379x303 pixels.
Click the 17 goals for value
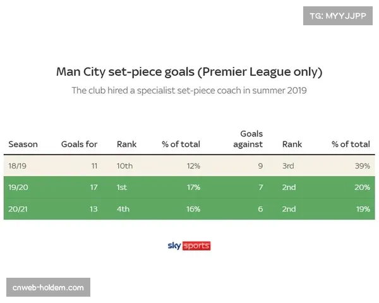[x=93, y=187]
